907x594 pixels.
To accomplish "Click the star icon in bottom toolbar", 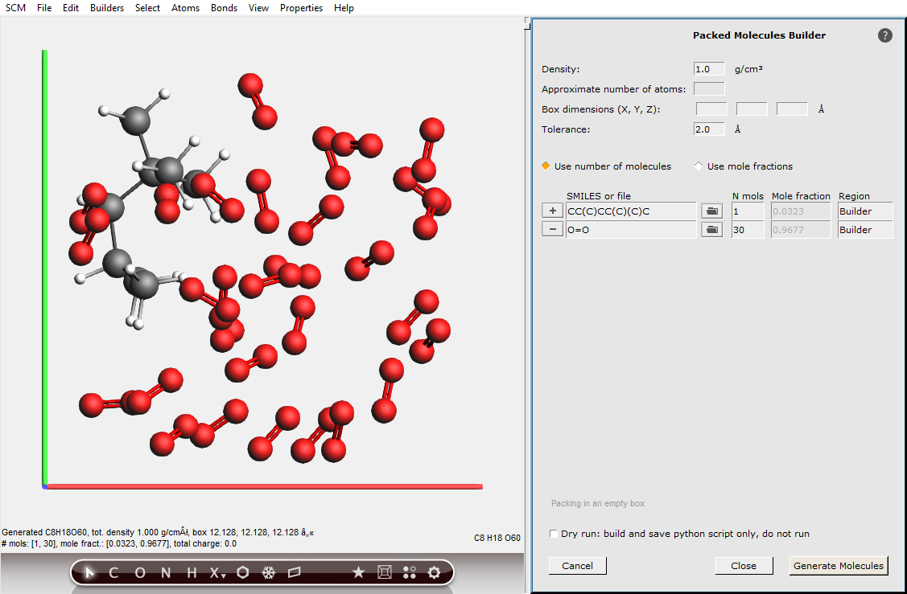I will tap(359, 572).
